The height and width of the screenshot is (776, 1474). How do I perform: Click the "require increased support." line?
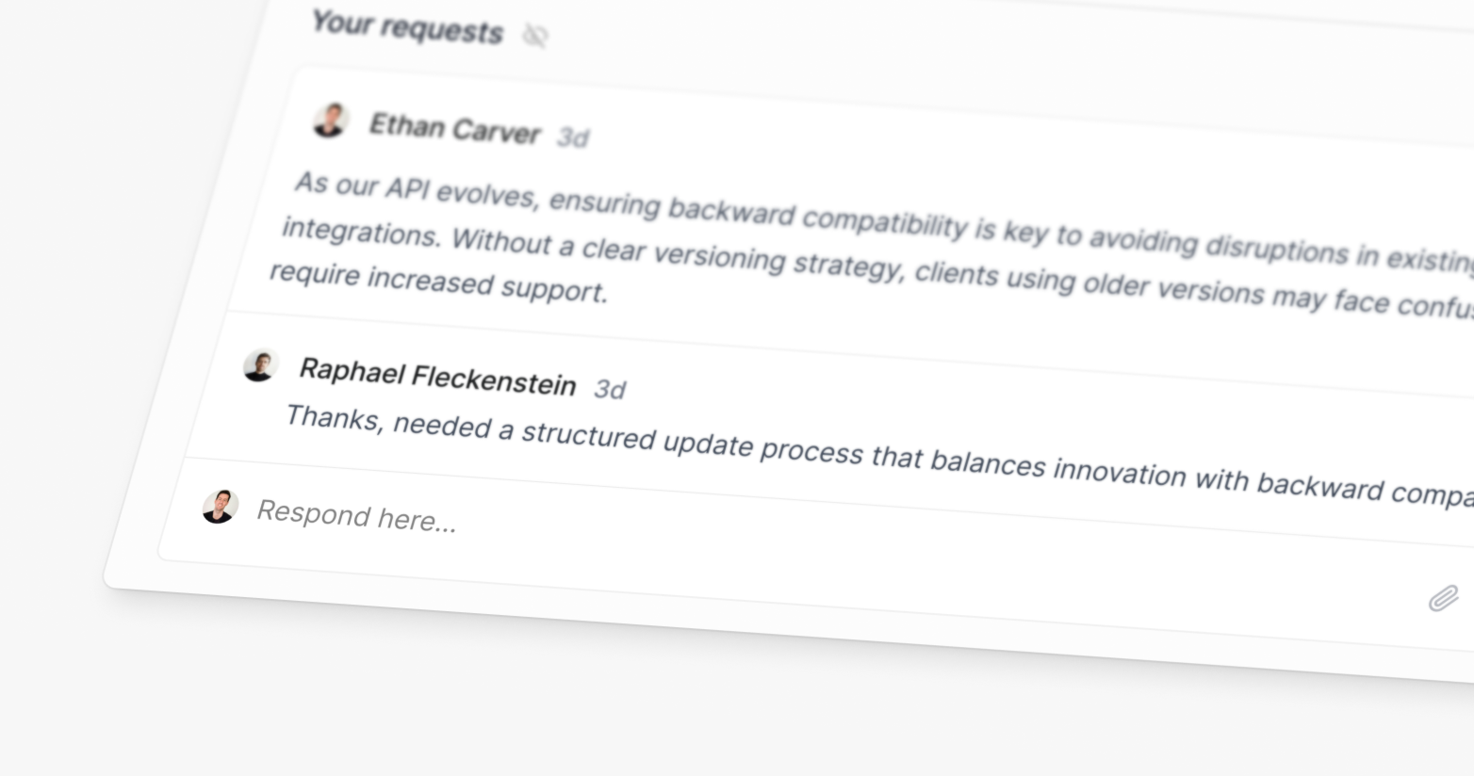pyautogui.click(x=438, y=283)
